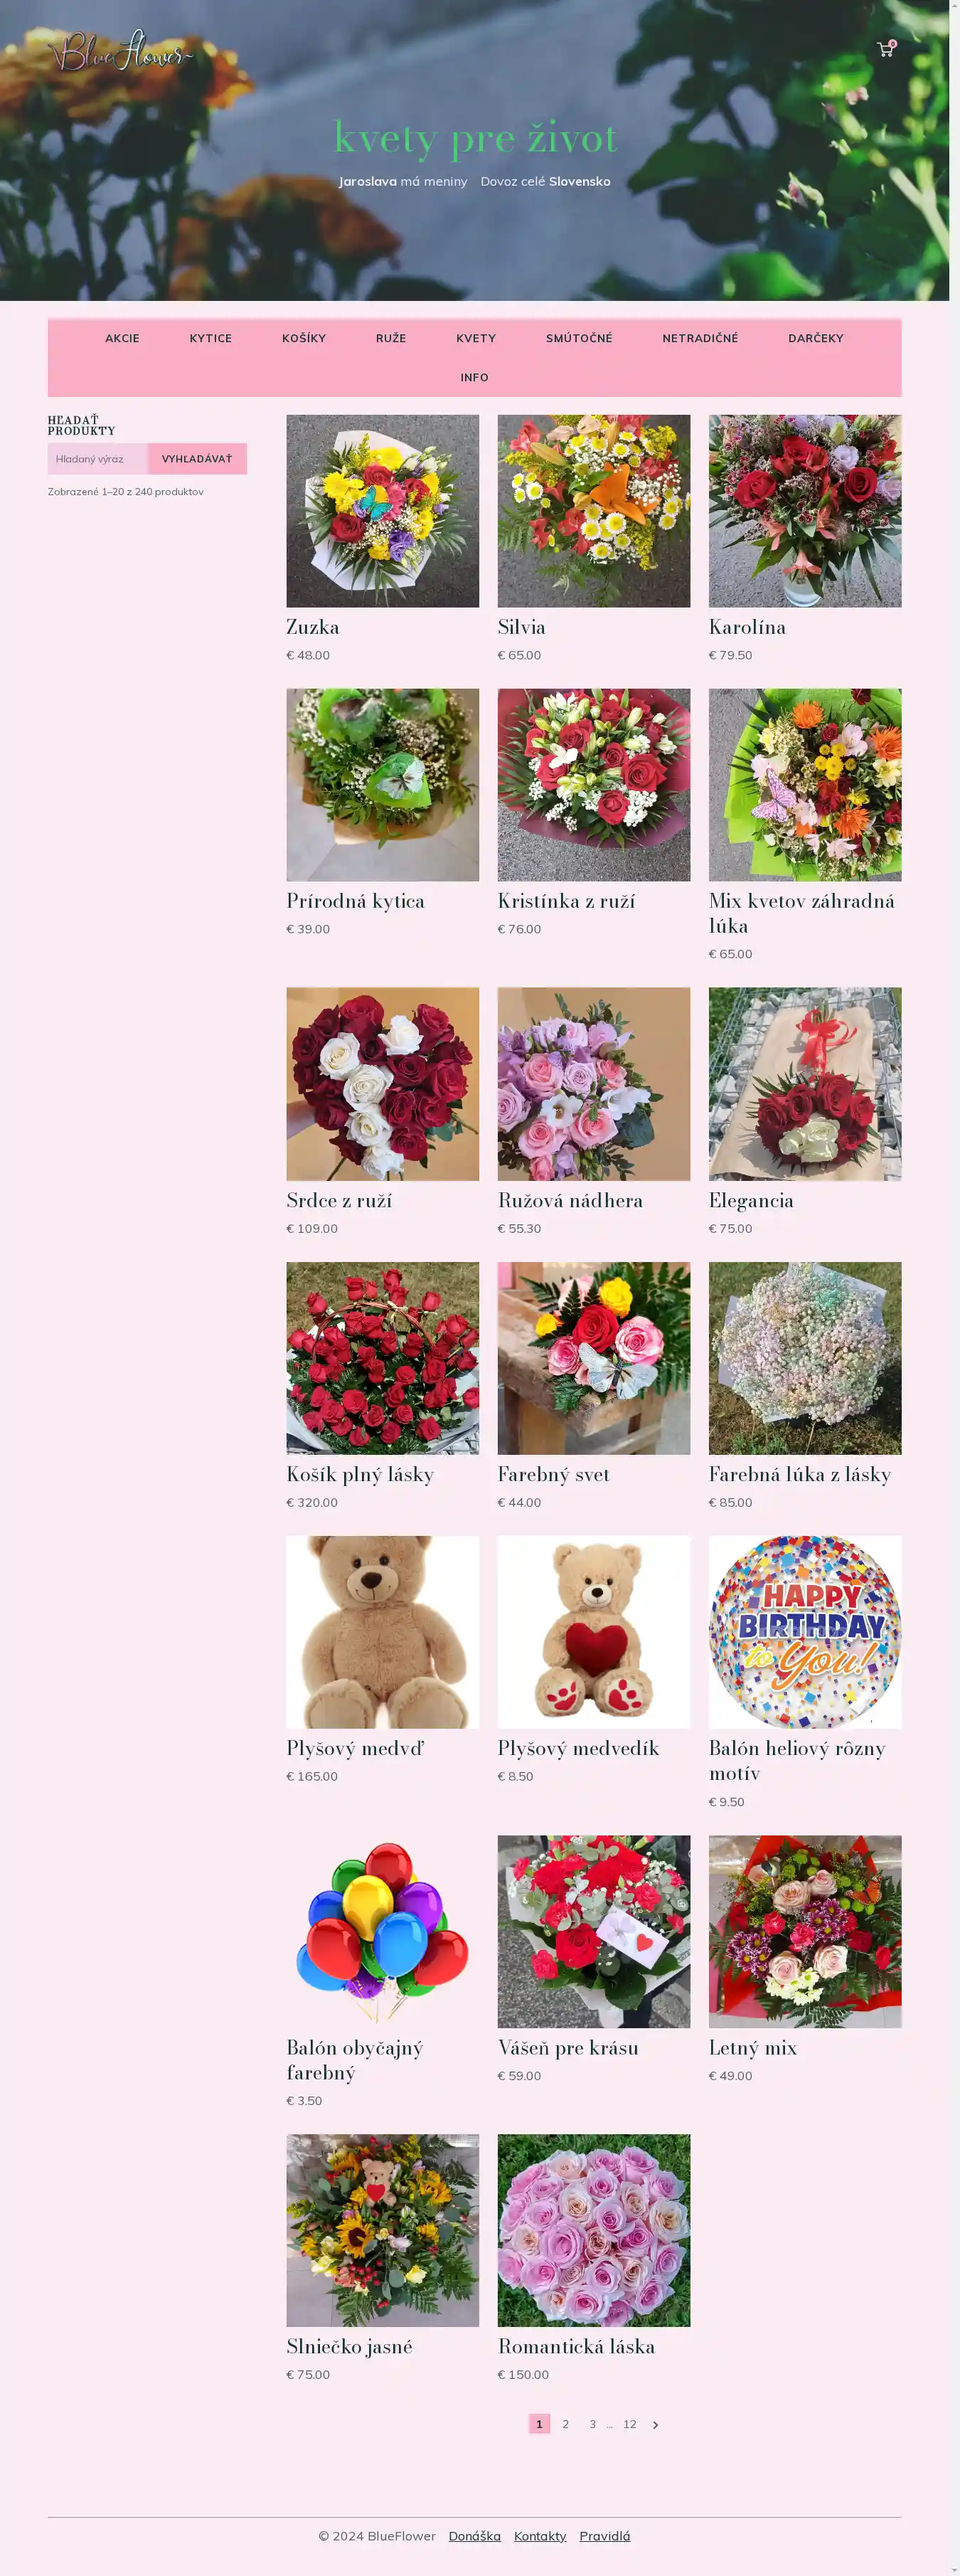The height and width of the screenshot is (2576, 960).
Task: Select the DARČEKY menu item
Action: point(815,339)
